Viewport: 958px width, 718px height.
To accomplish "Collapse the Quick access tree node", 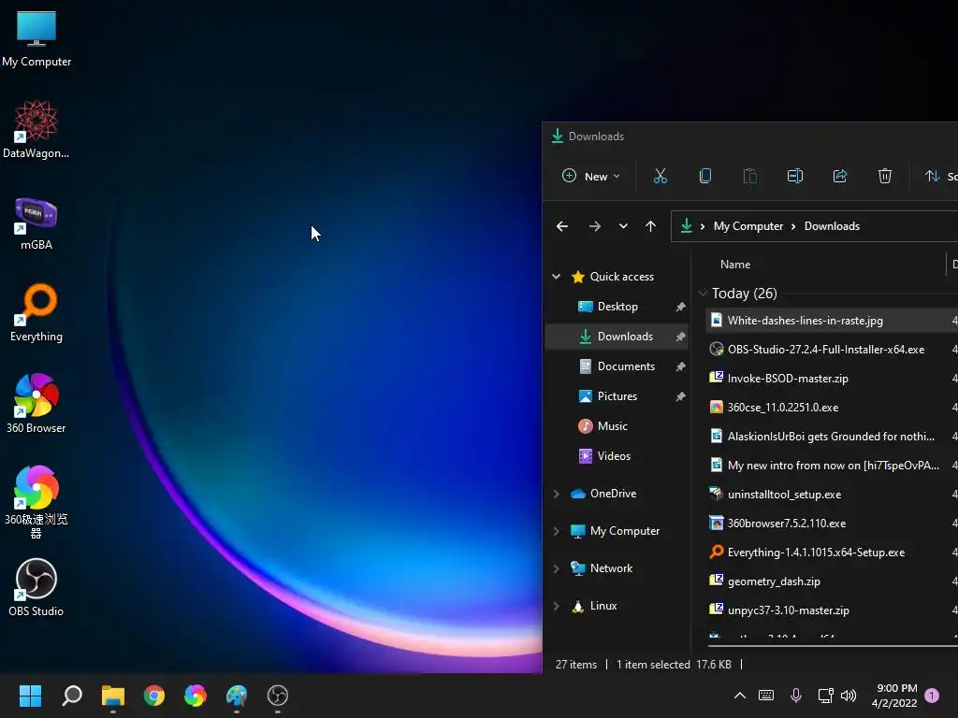I will 556,277.
